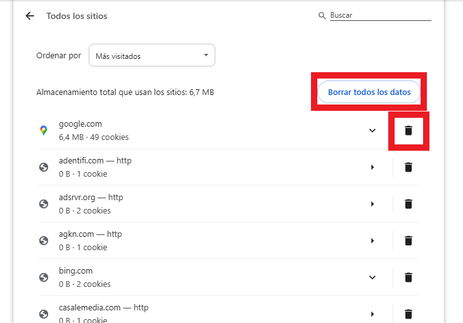Click the globe icon beside bing.com
The height and width of the screenshot is (323, 463).
(x=44, y=277)
